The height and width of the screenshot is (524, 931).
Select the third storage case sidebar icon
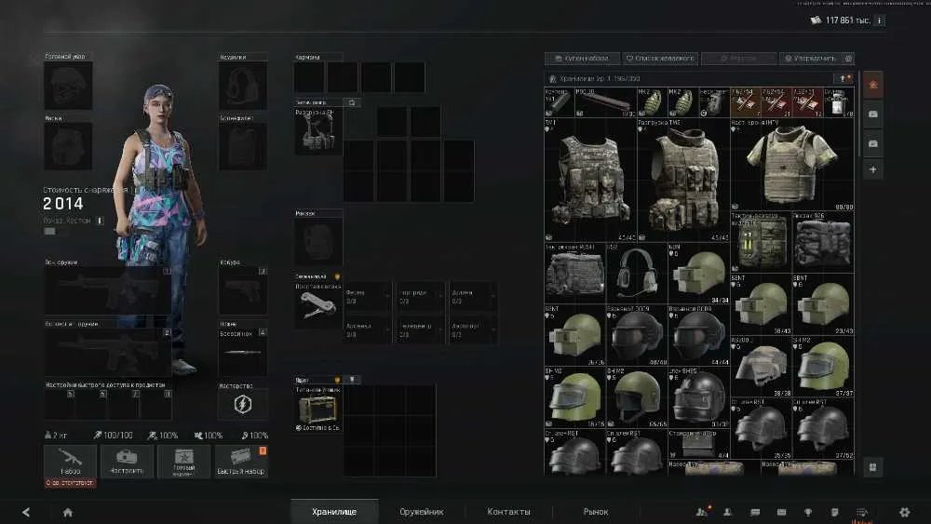873,143
